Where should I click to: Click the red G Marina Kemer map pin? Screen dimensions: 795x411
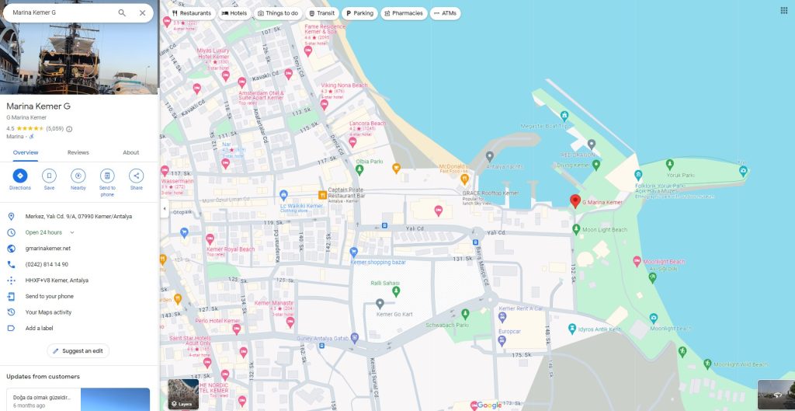575,201
